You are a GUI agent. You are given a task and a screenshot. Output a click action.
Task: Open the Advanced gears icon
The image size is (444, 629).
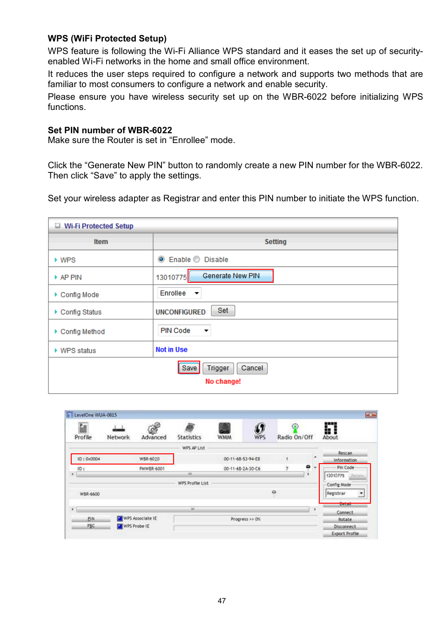(154, 431)
